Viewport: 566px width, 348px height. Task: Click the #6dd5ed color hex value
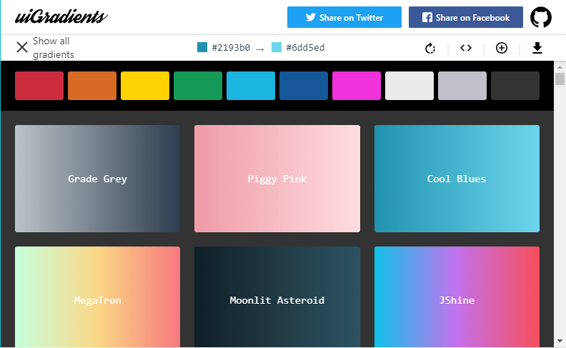pos(305,48)
